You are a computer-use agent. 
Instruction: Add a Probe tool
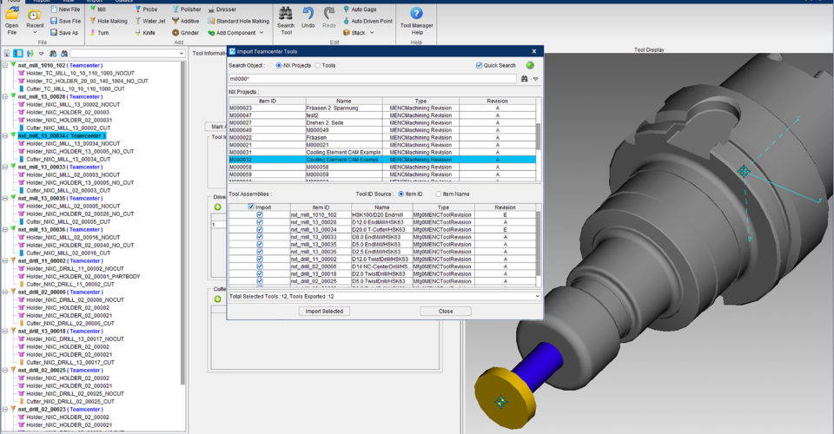tap(146, 10)
